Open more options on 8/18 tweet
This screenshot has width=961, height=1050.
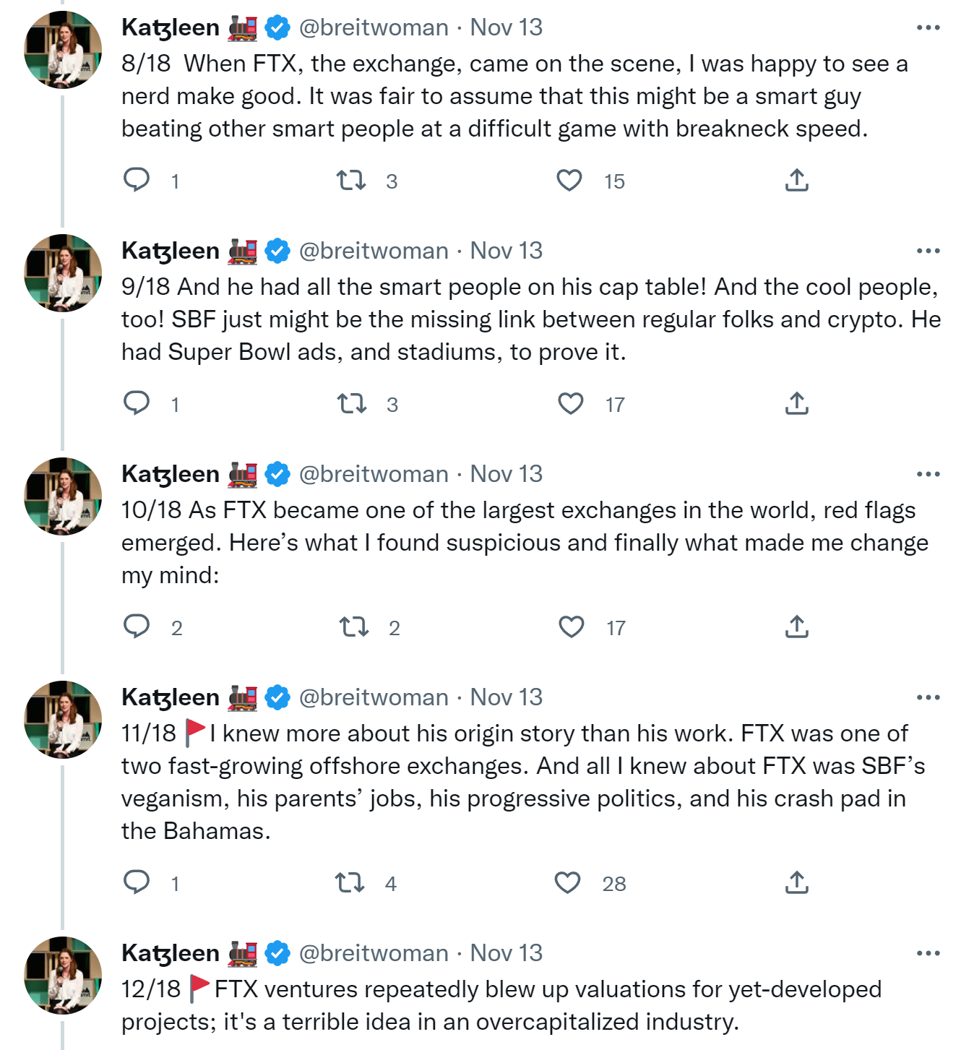click(928, 27)
